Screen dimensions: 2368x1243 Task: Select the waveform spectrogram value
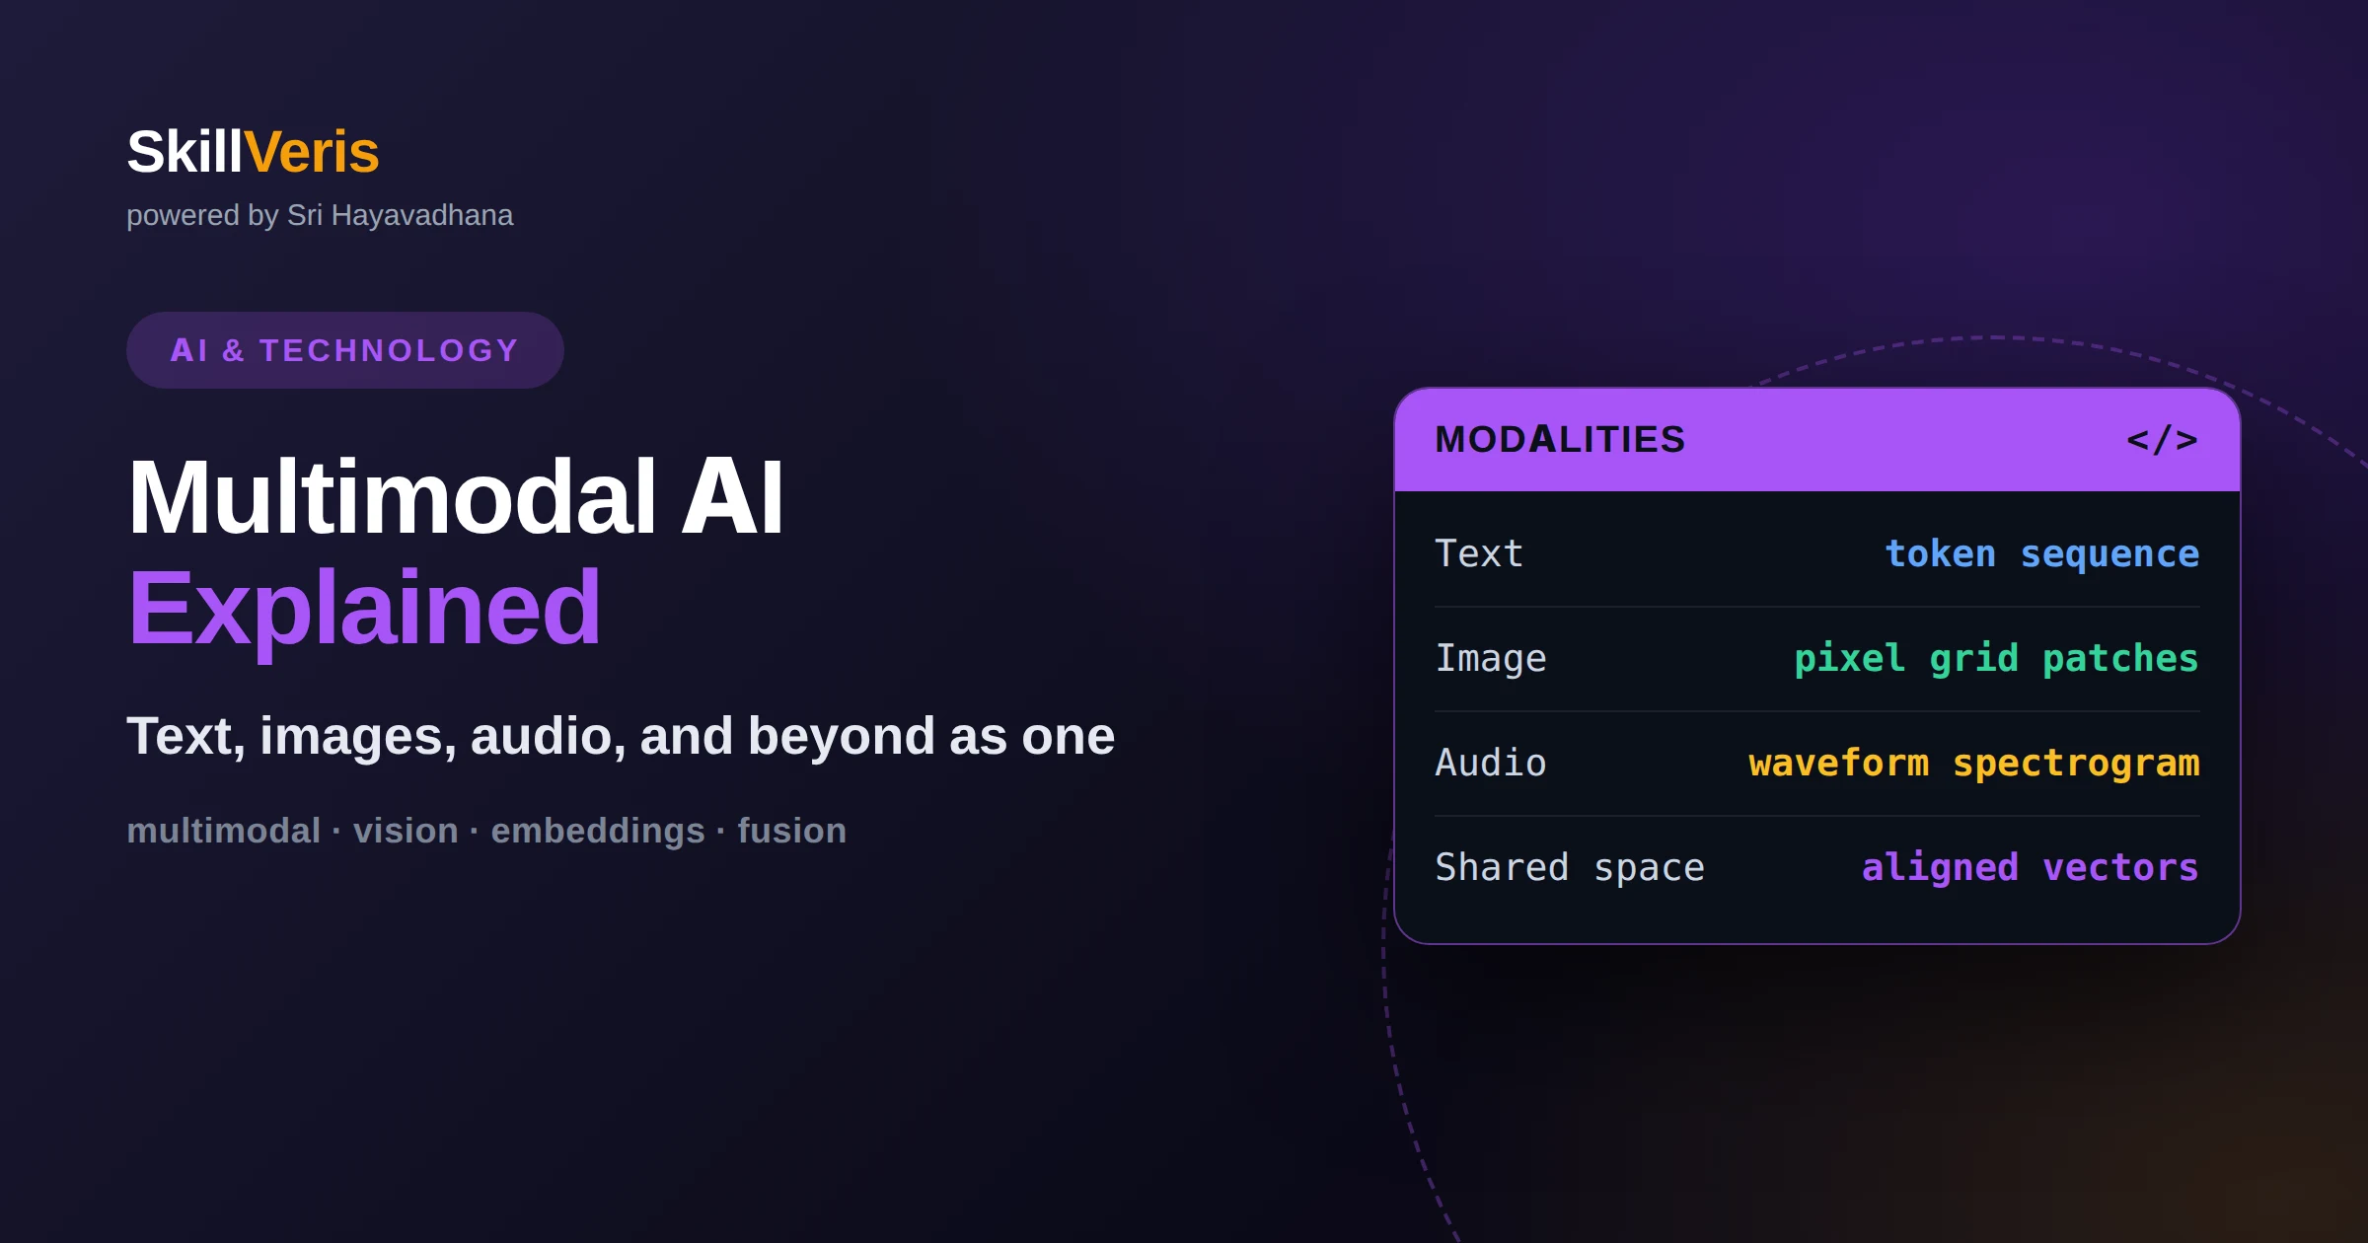coord(1973,764)
